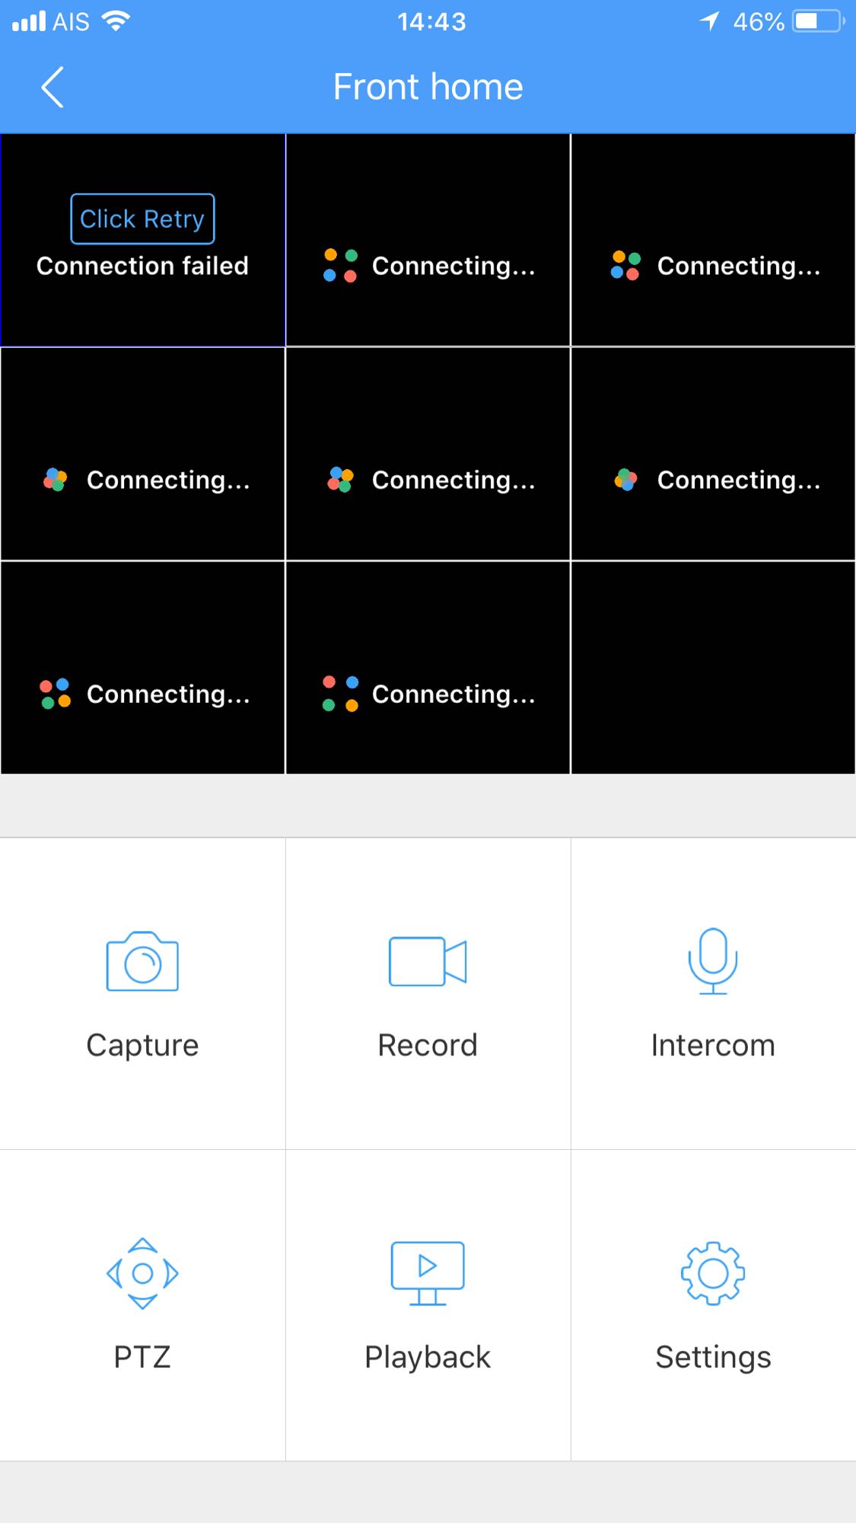Activate the Intercom microphone icon
The width and height of the screenshot is (856, 1523).
pyautogui.click(x=713, y=961)
